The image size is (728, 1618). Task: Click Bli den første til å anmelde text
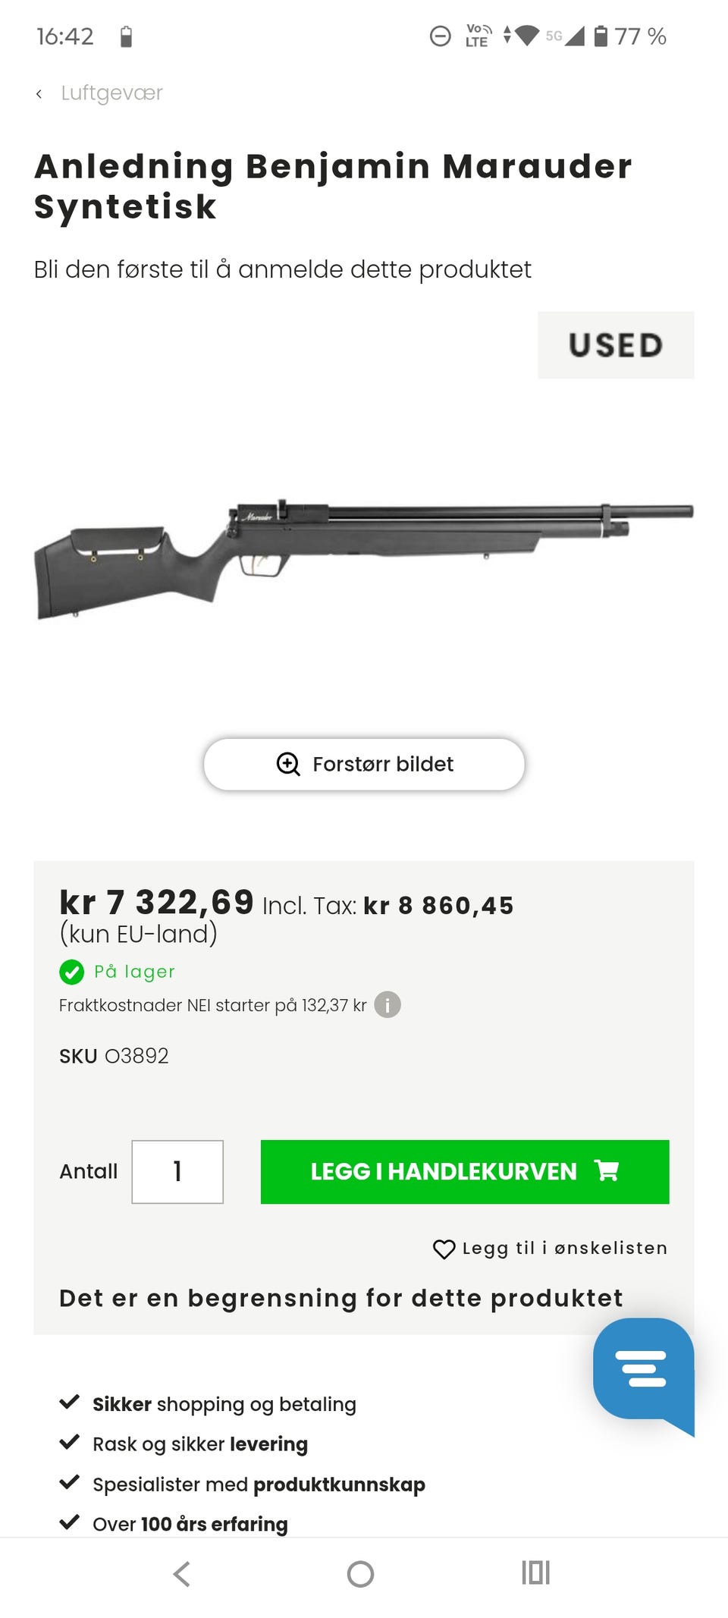click(282, 269)
